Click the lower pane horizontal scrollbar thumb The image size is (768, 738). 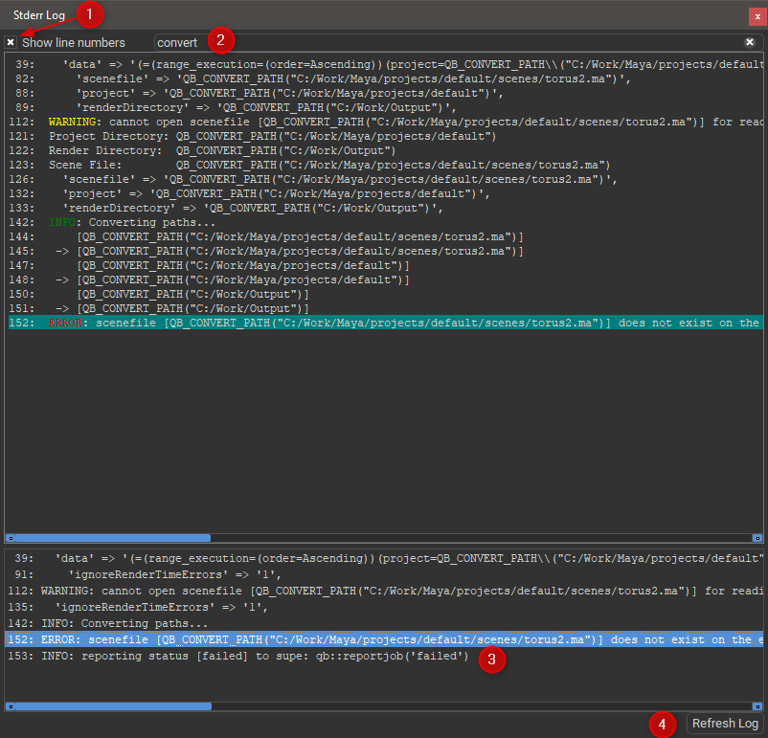(113, 706)
